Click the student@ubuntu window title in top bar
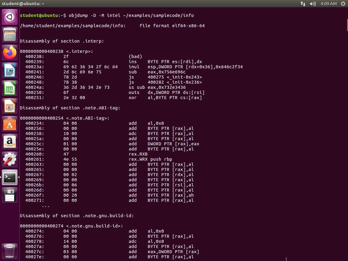Screen dimensions: 348x261 (23, 4)
